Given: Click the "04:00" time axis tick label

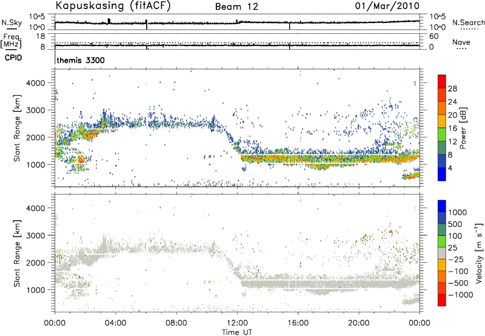Looking at the screenshot, I should [115, 323].
